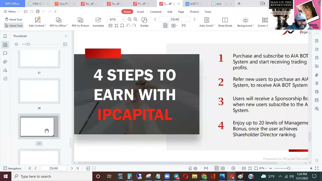The image size is (322, 181).
Task: Toggle eye protection mode in status bar
Action: tap(195, 168)
